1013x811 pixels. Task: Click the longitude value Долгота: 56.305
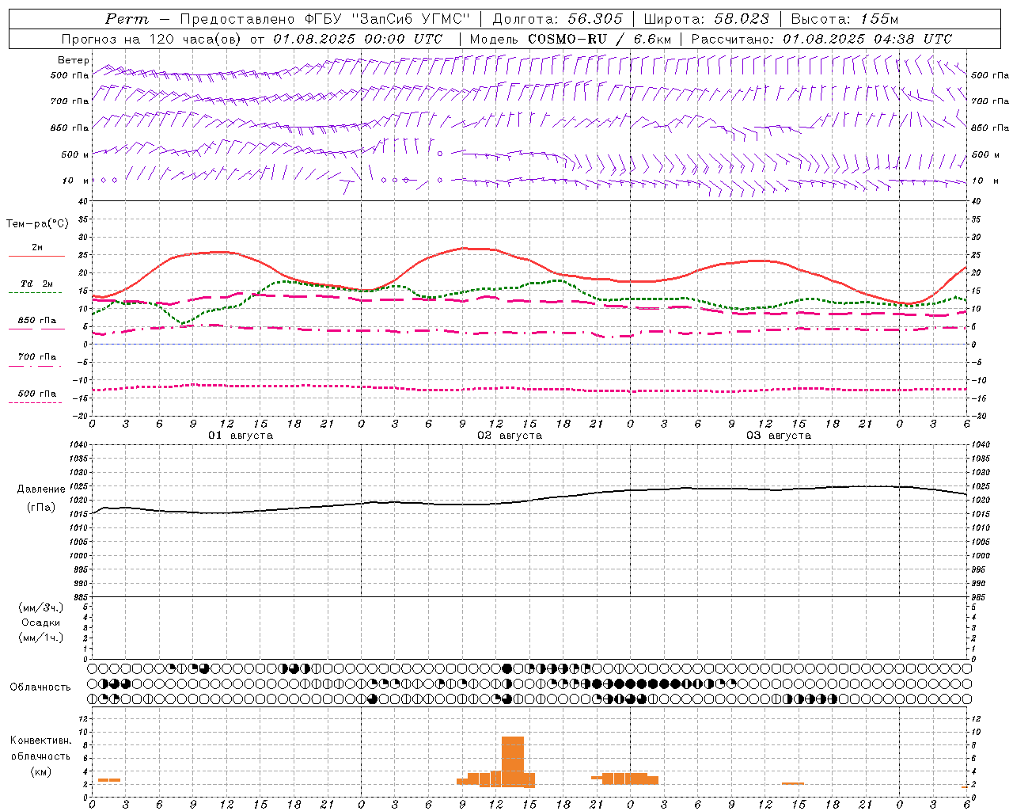click(x=558, y=19)
